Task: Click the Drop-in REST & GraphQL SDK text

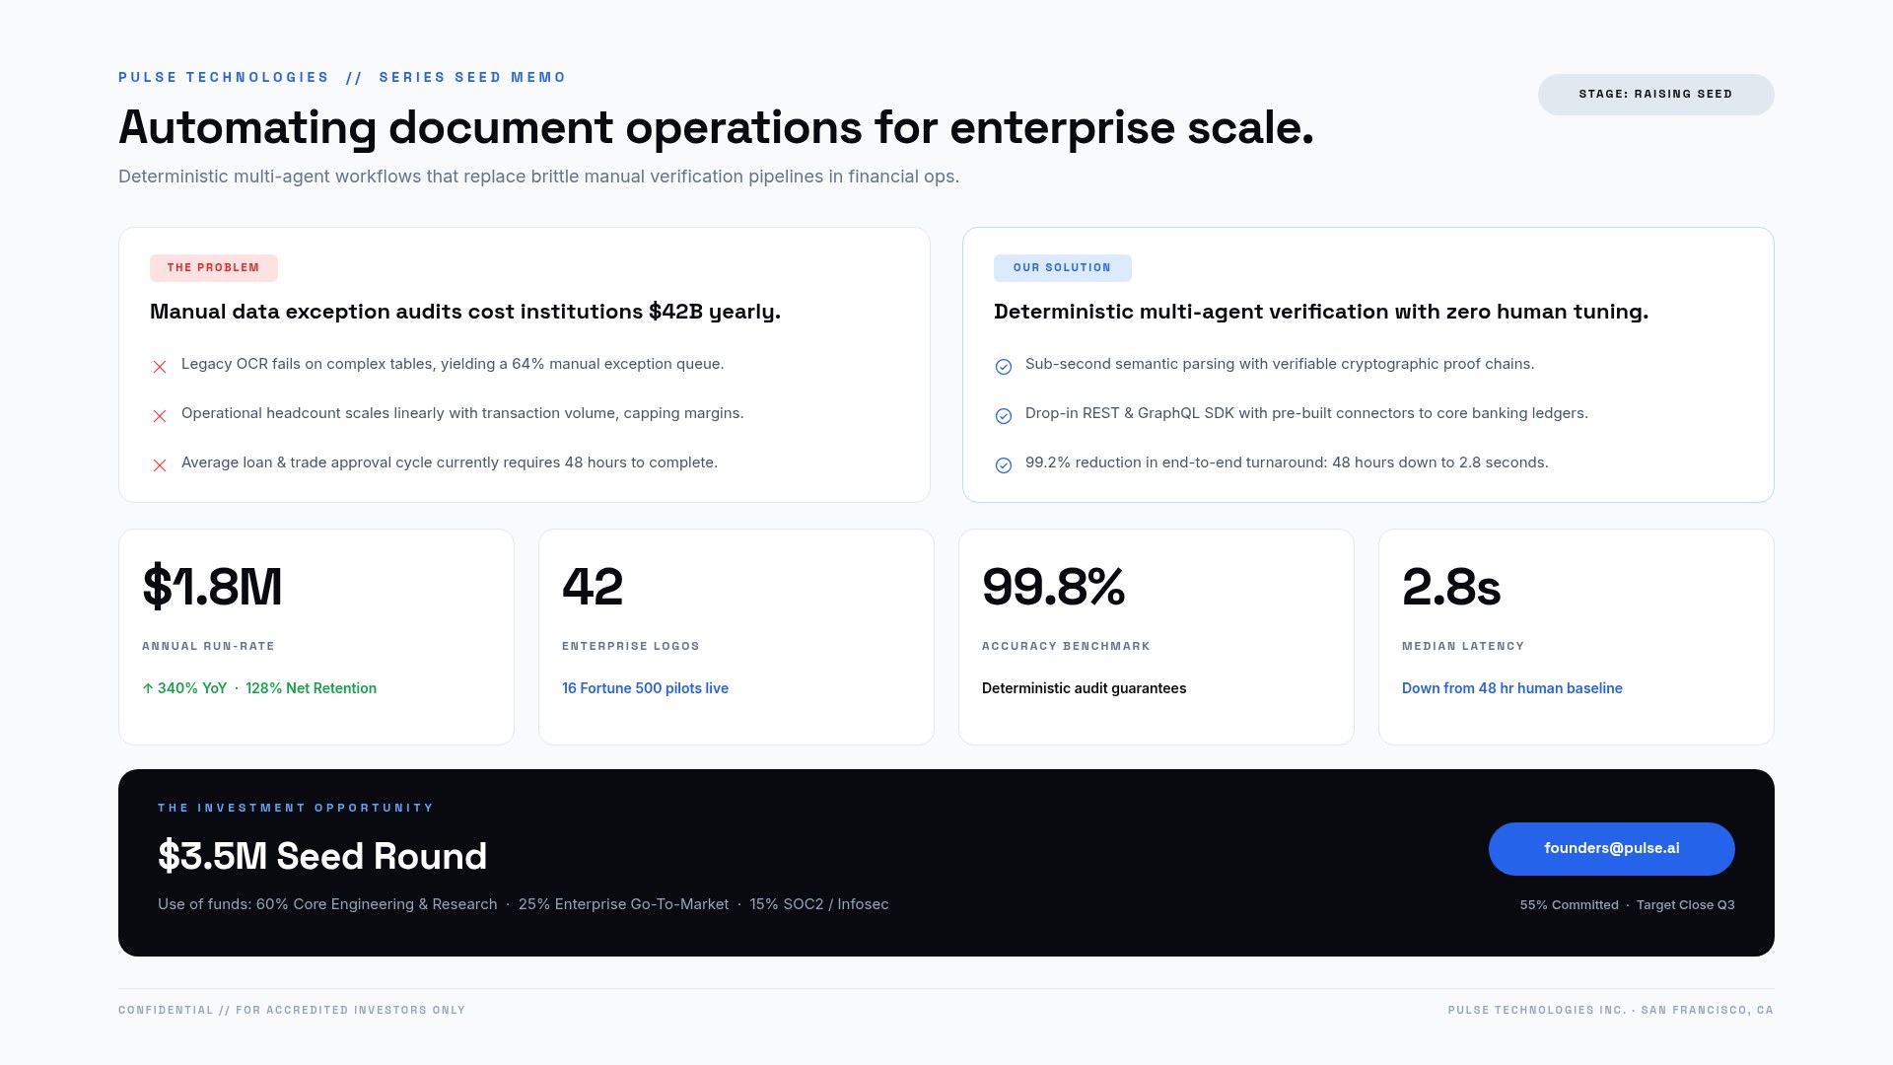Action: (x=1306, y=413)
